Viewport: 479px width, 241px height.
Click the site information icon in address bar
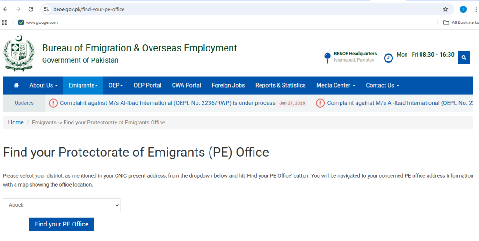click(46, 9)
